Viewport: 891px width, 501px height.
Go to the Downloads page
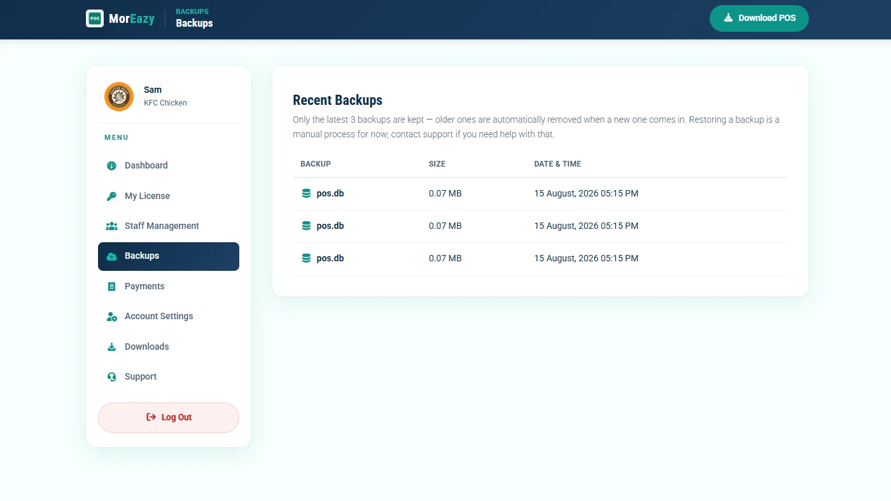point(169,347)
